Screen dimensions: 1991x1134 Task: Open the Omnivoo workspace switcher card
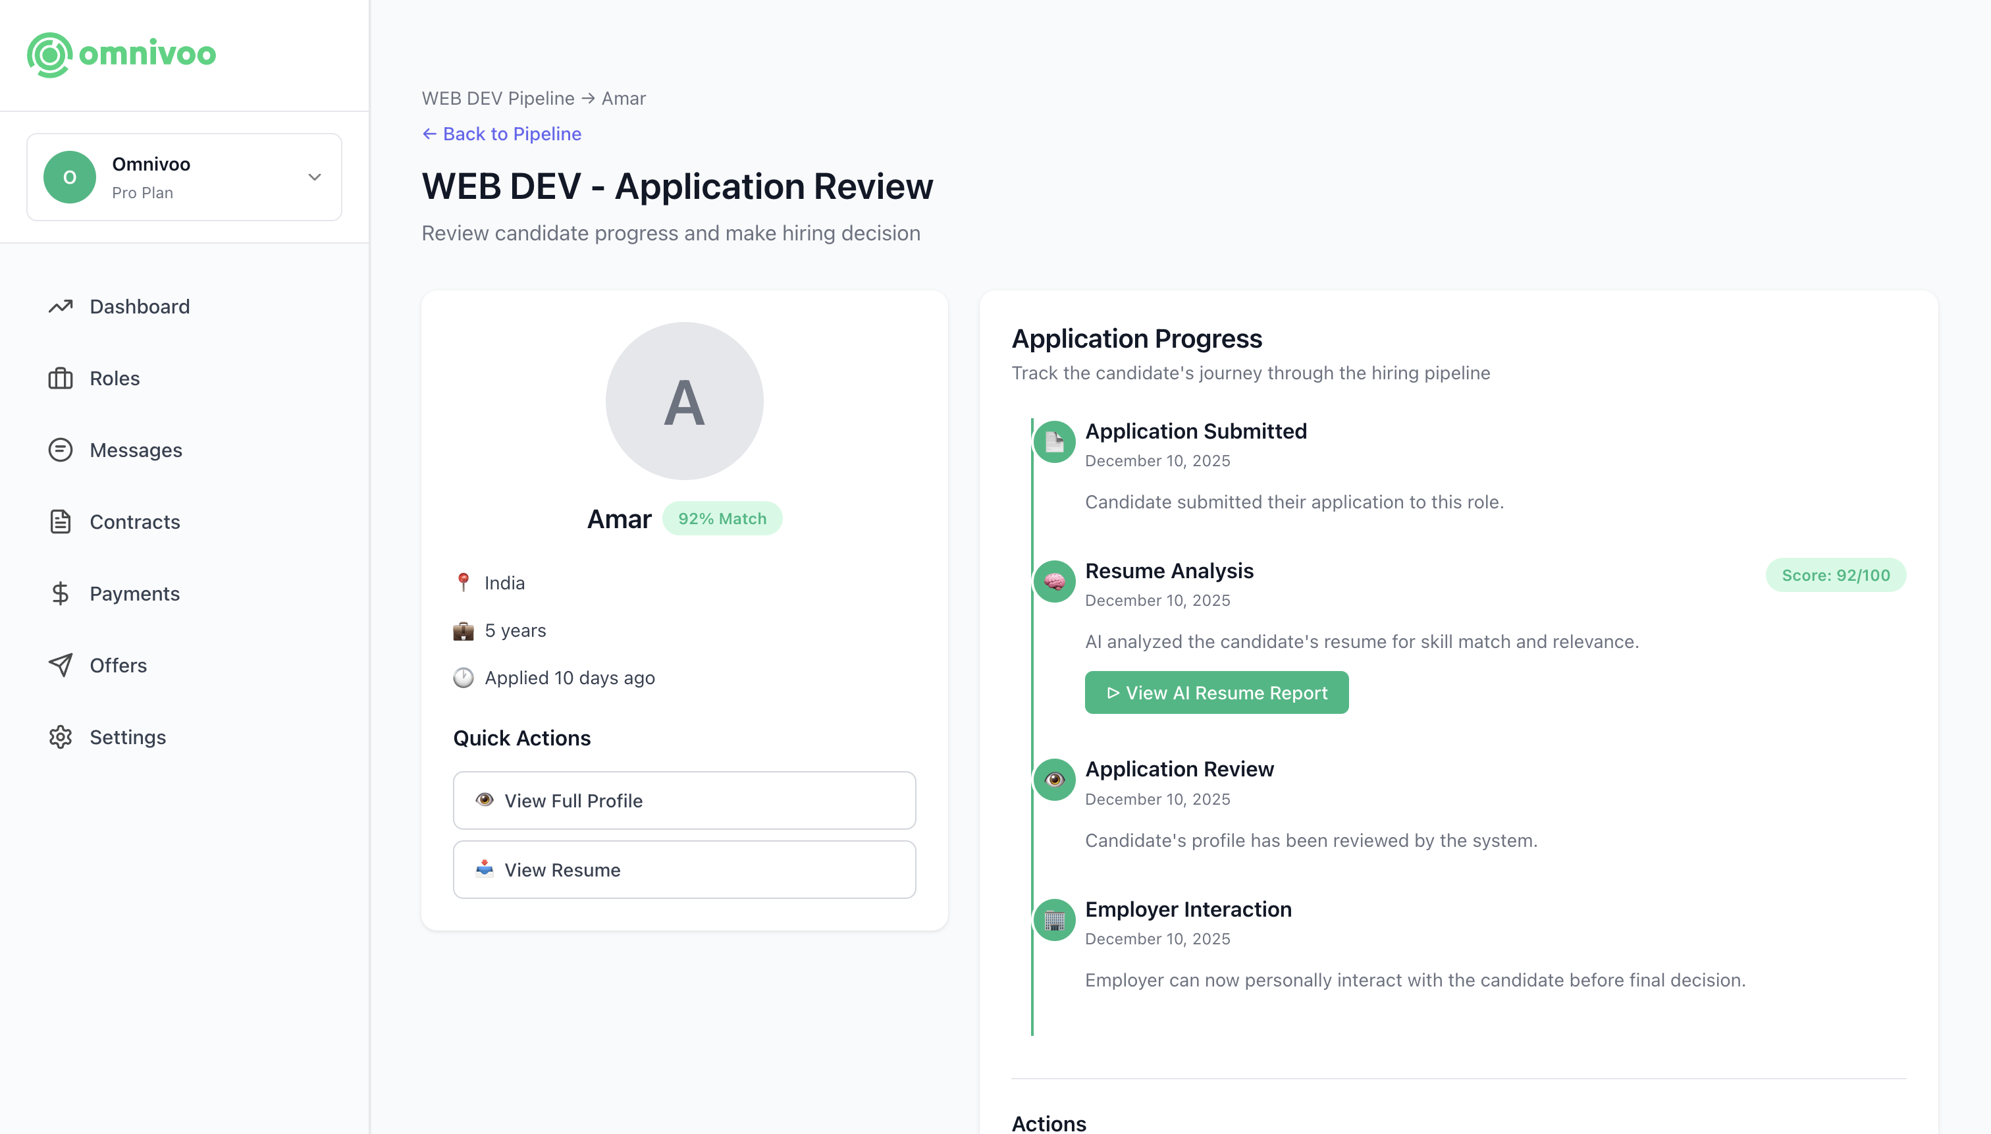click(x=184, y=176)
